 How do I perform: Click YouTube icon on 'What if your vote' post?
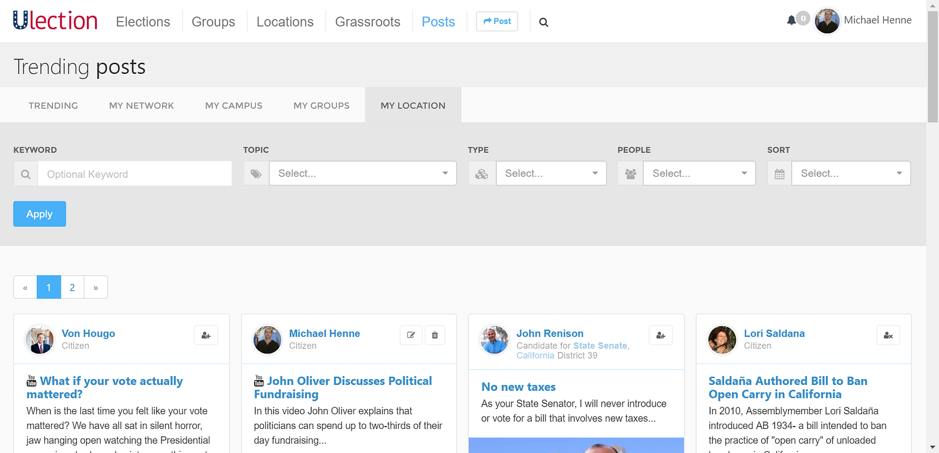click(x=32, y=381)
